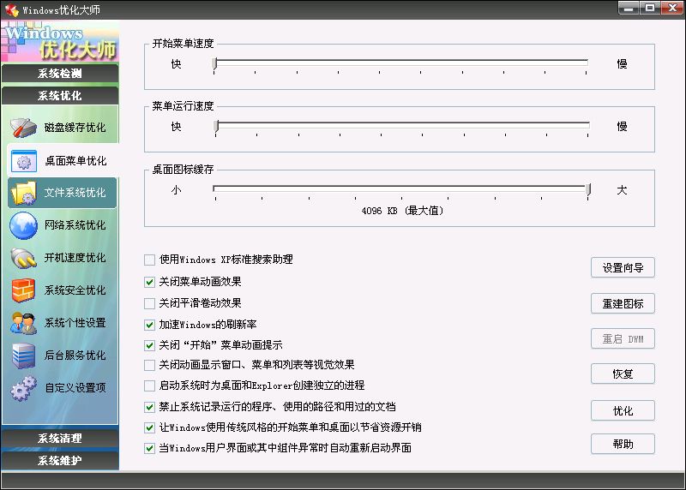Expand the 系统清理 sidebar section
686x490 pixels.
(60, 438)
